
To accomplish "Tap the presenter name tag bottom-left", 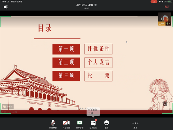I will coord(8,106).
